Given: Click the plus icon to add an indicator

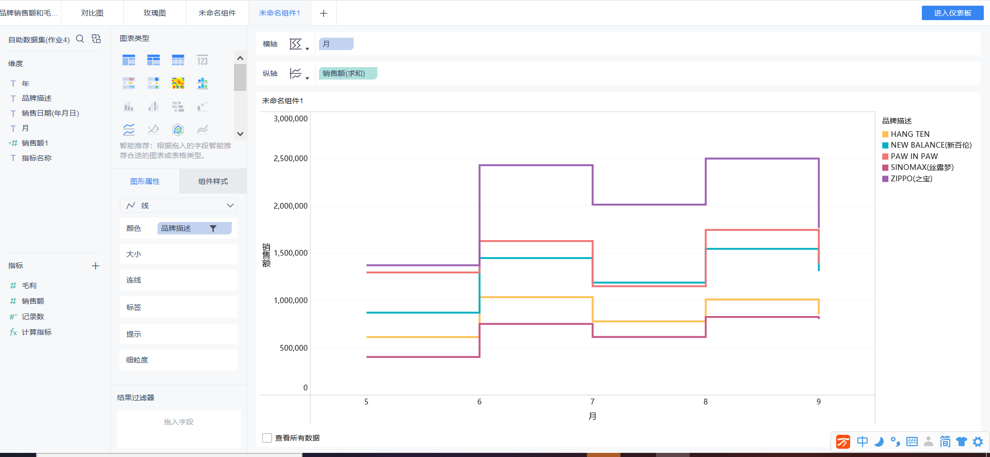Looking at the screenshot, I should 95,266.
